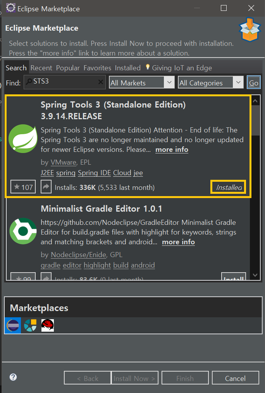Click the Spring Tools 3 (Standalone Edition) title

(113, 110)
